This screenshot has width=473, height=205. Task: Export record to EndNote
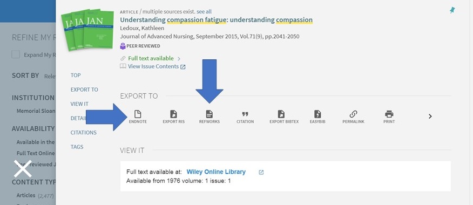tap(138, 117)
